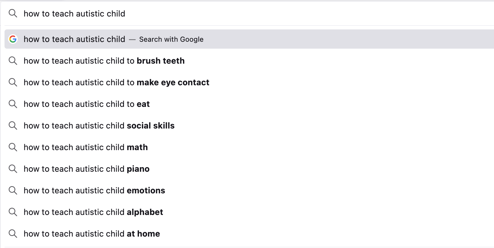Click magnifier icon beside 'piano' suggestion
Screen dimensions: 494x248
pyautogui.click(x=13, y=169)
